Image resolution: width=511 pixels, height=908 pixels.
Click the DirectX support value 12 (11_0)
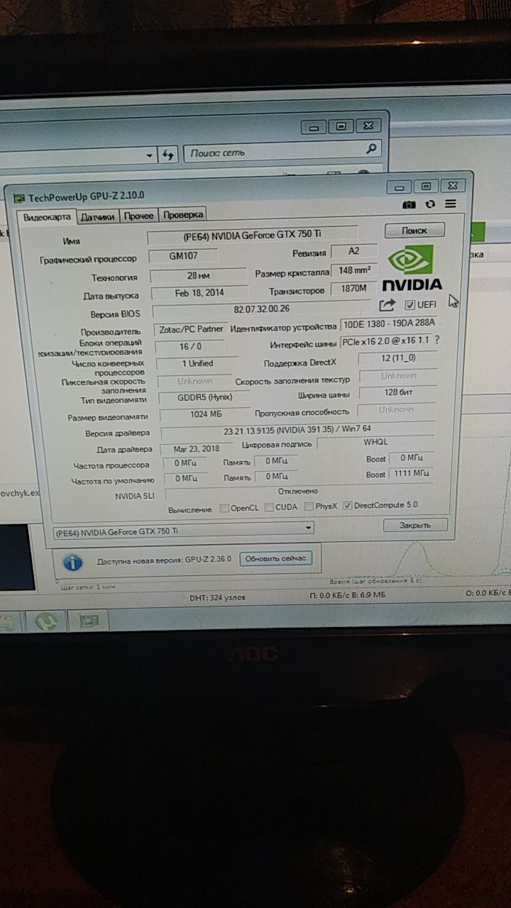pos(397,358)
